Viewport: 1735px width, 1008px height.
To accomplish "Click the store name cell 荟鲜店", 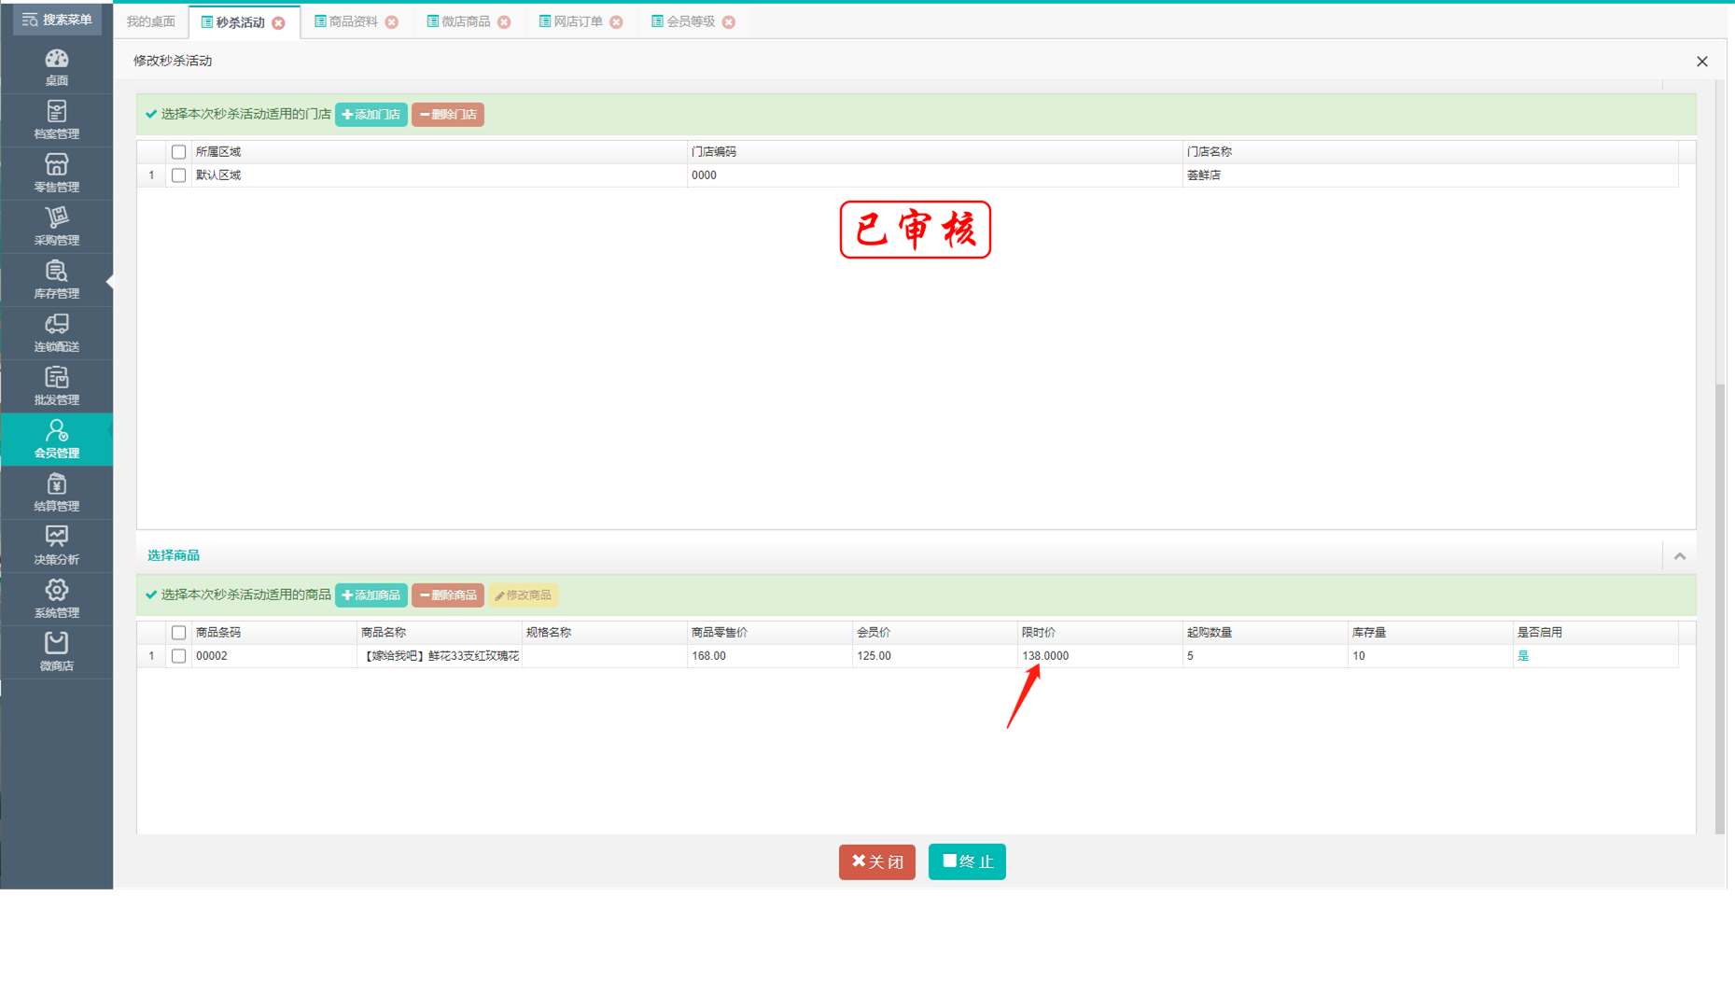I will pos(1431,175).
